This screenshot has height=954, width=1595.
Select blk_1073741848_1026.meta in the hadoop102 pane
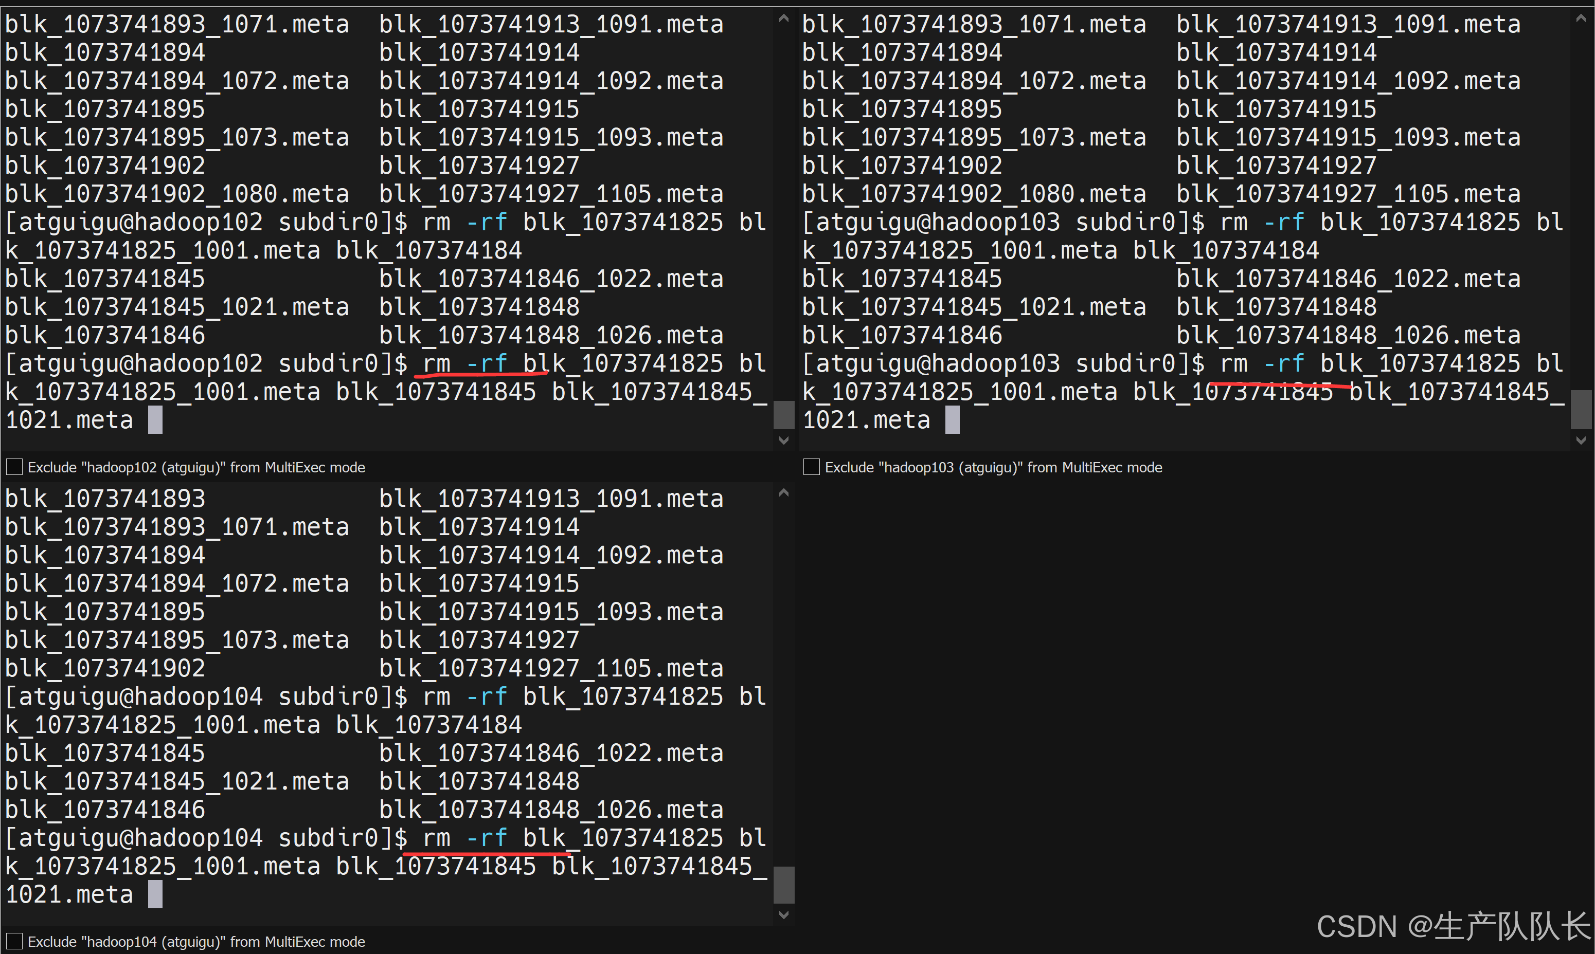tap(551, 336)
